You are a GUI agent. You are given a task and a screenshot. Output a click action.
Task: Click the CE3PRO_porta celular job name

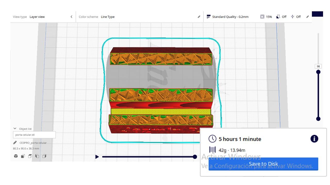coord(33,143)
